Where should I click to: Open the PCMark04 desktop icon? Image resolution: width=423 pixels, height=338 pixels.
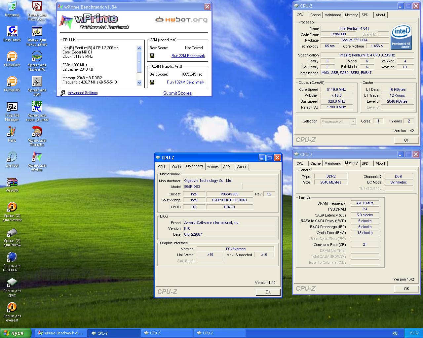[12, 56]
